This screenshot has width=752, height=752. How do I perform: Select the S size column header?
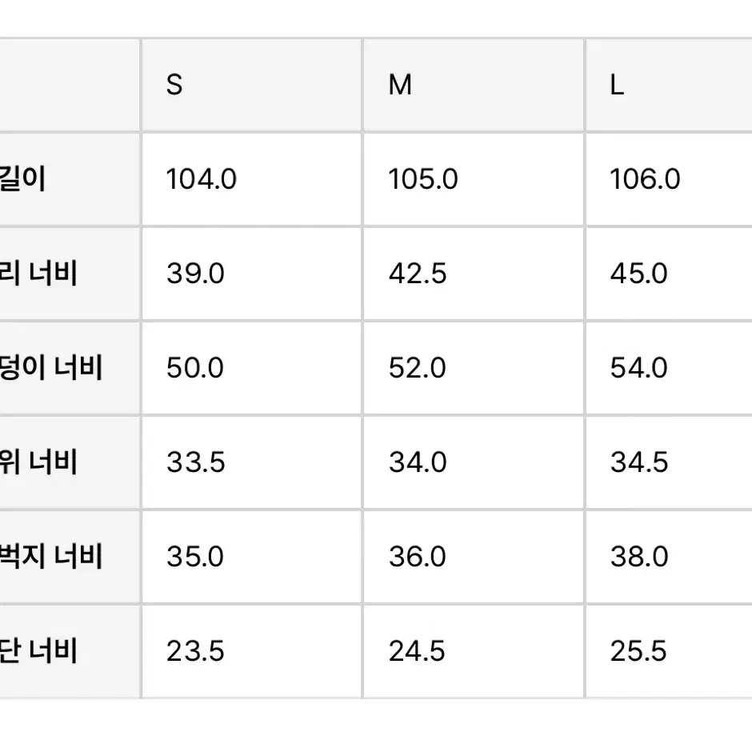251,85
